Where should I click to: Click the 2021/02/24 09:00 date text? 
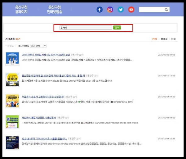166,97
